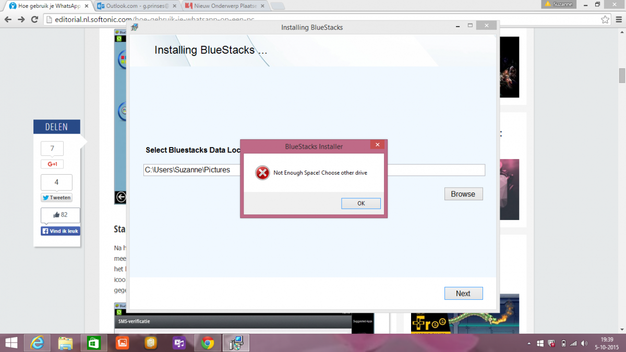Open the Windows Store from the taskbar
The height and width of the screenshot is (352, 626).
click(94, 343)
